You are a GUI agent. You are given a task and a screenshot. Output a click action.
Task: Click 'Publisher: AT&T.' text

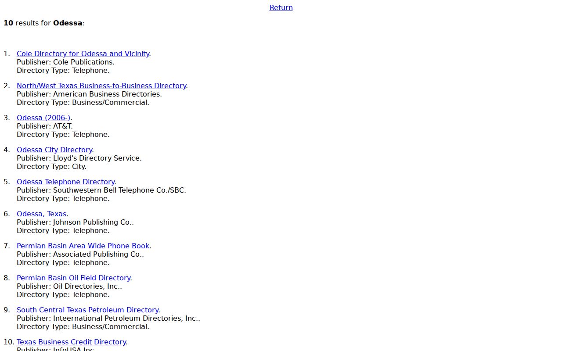tap(45, 126)
